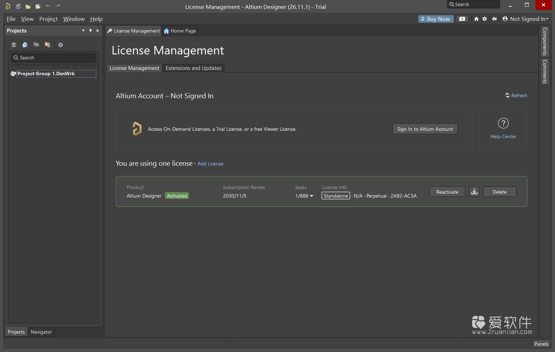The image size is (555, 352).
Task: Switch to the Navigator panel tab
Action: tap(41, 332)
